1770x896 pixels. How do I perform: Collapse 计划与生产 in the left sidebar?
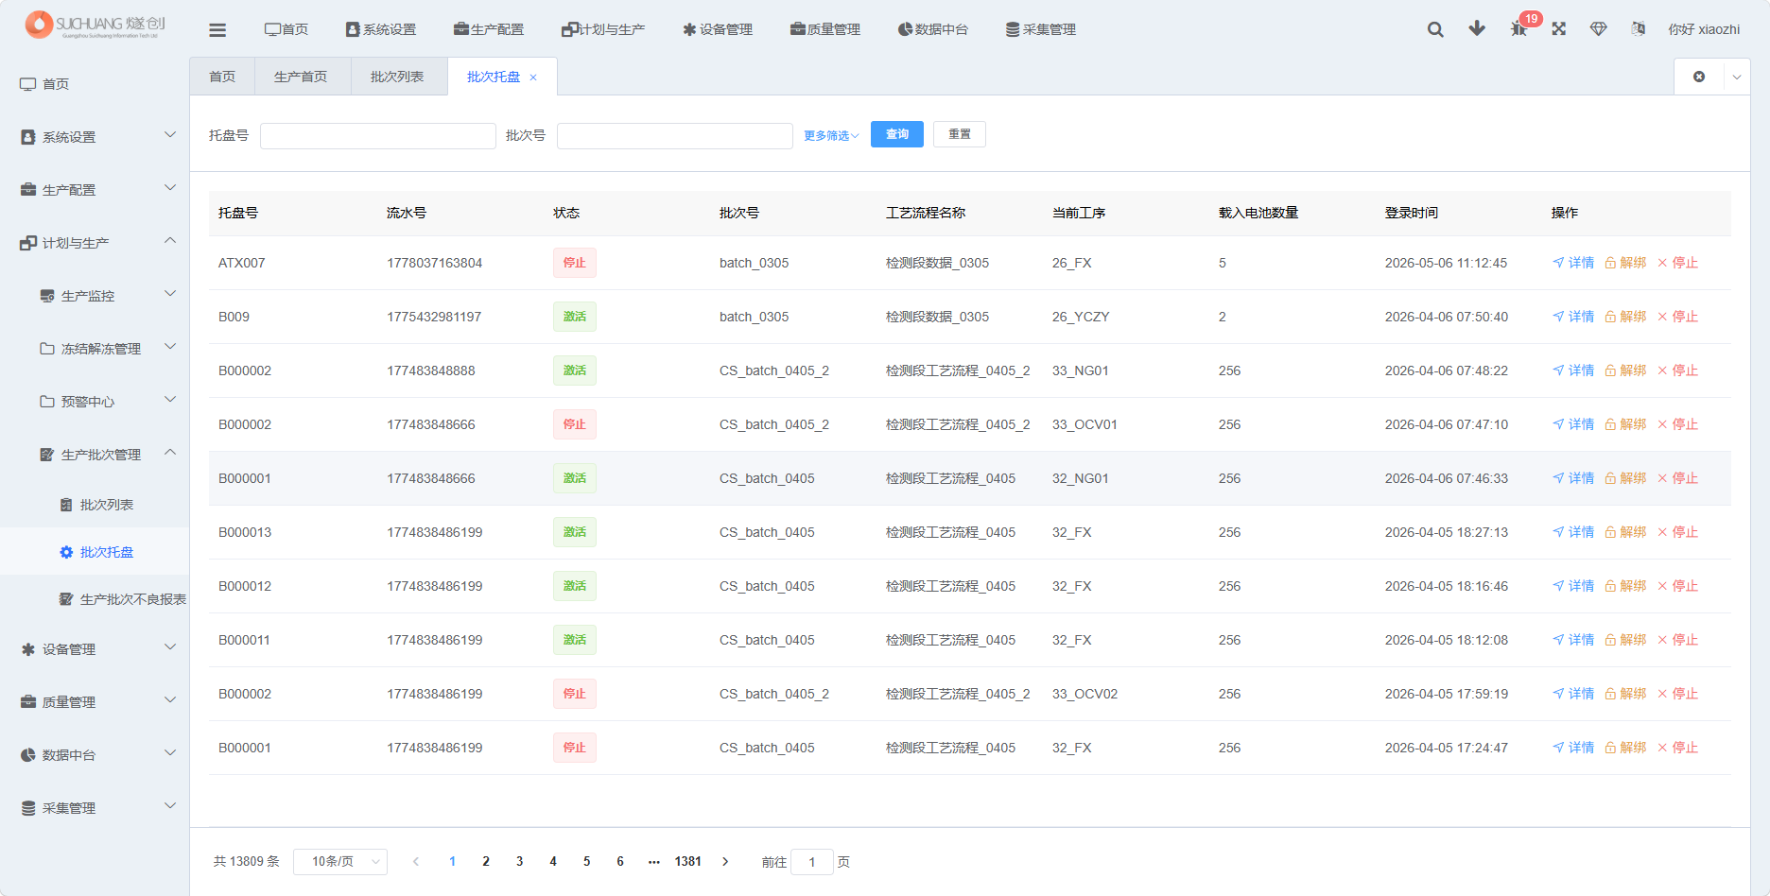click(x=95, y=243)
